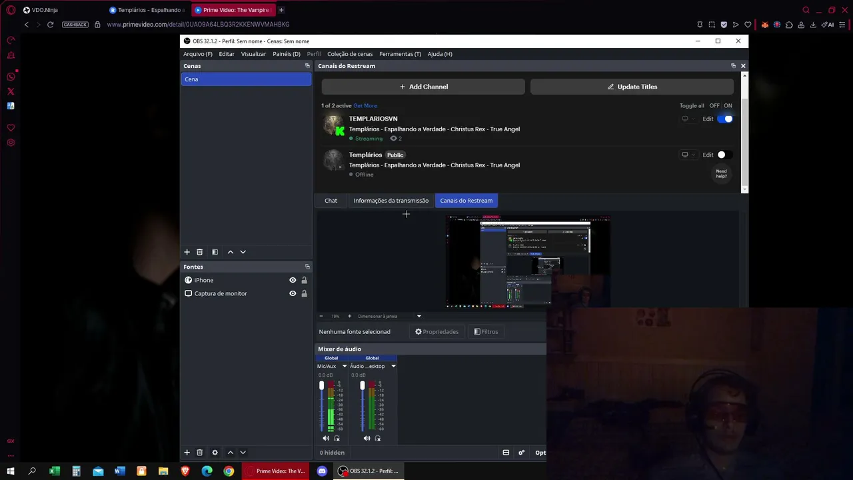The width and height of the screenshot is (853, 480).
Task: Adjust the Desktop Audio volume fader
Action: (363, 385)
